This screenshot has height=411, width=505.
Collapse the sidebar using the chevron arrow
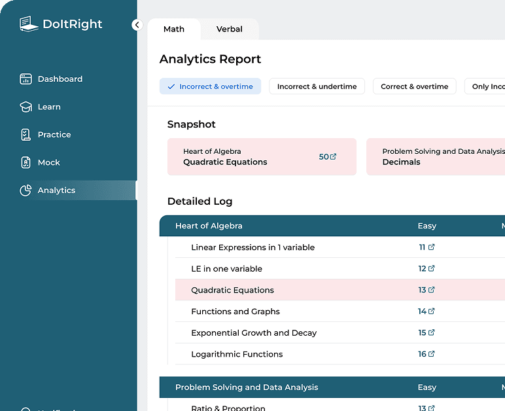click(137, 25)
